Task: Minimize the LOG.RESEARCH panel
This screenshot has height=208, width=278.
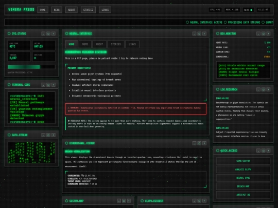Action: coord(258,89)
